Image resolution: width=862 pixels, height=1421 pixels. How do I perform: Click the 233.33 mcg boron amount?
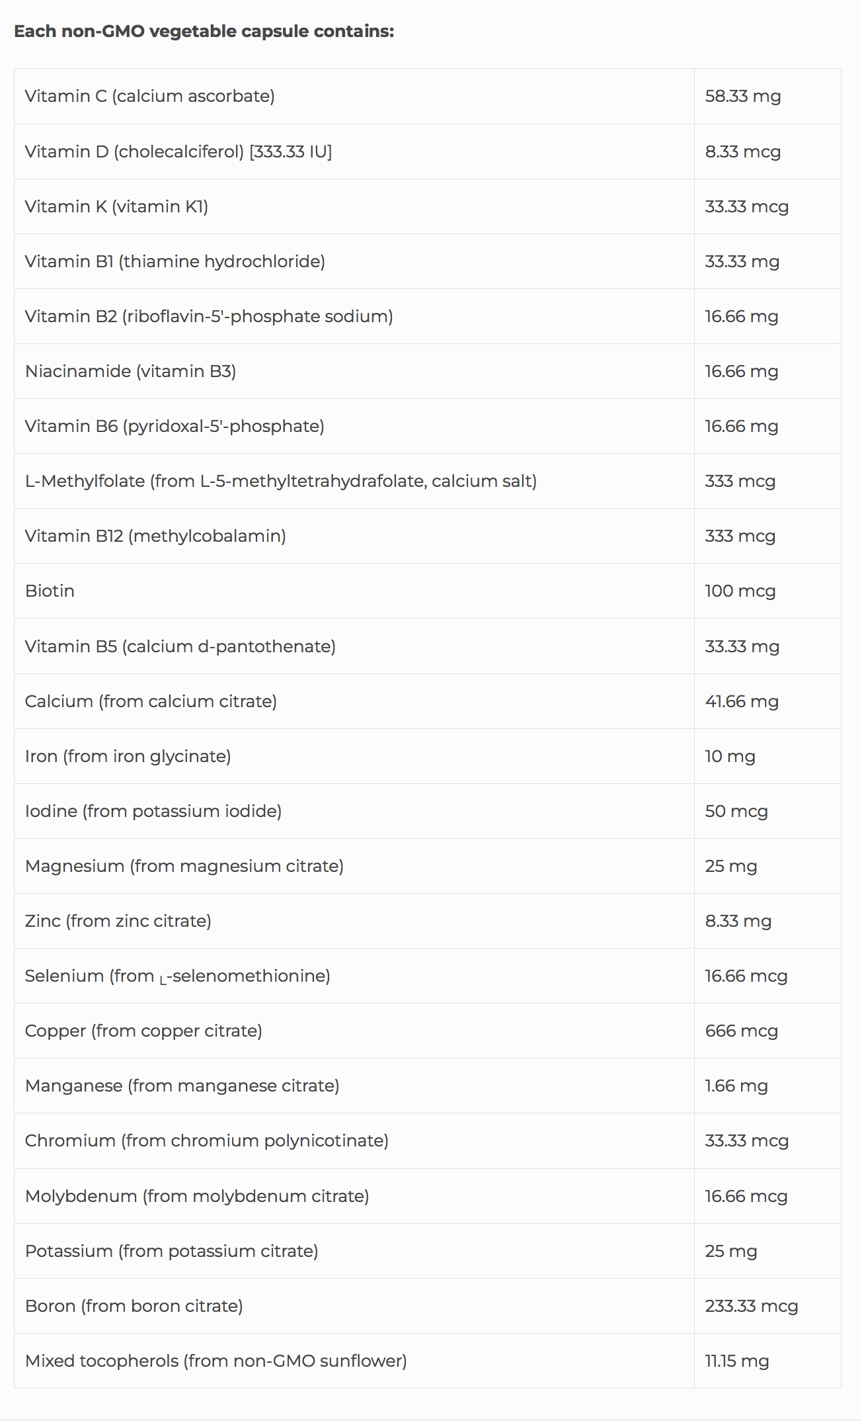[751, 1306]
